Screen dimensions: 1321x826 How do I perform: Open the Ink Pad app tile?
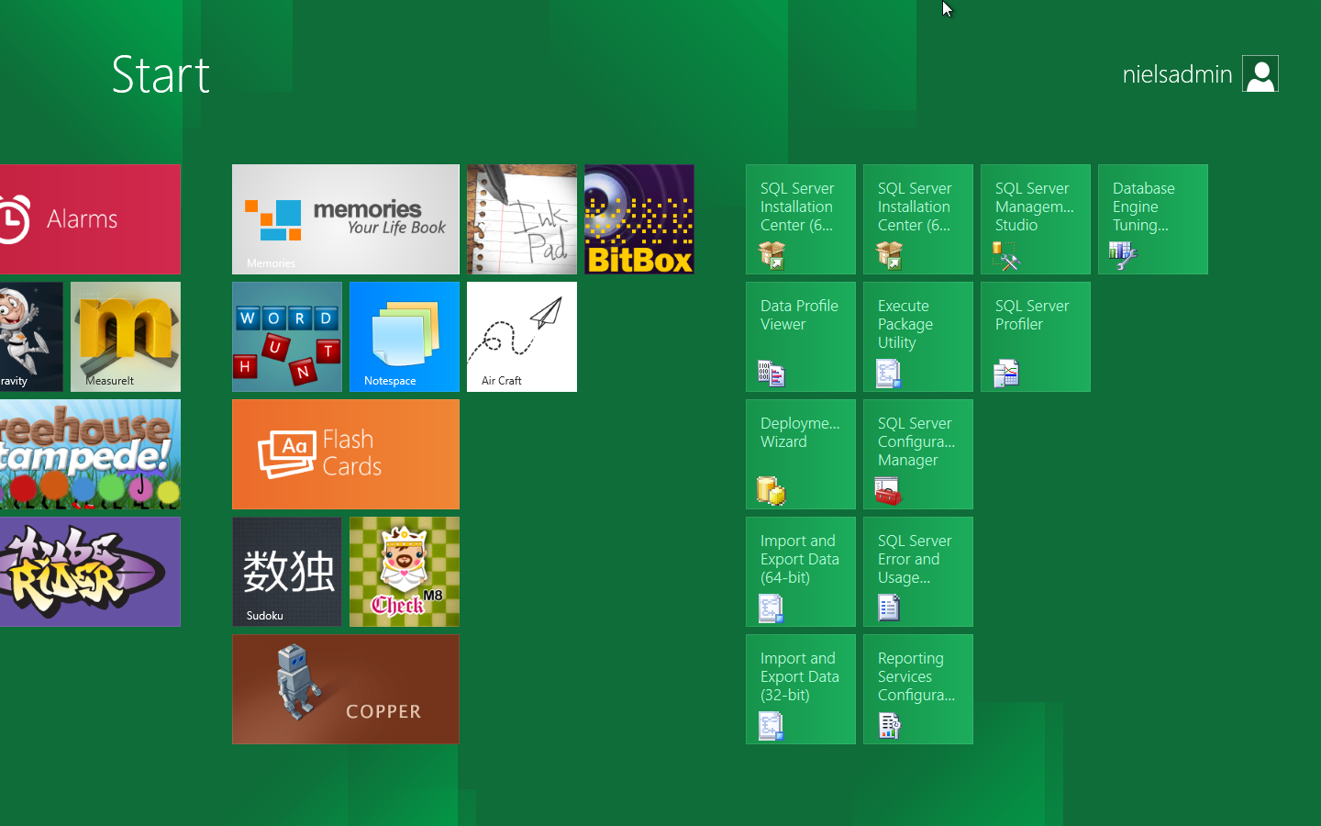point(522,219)
